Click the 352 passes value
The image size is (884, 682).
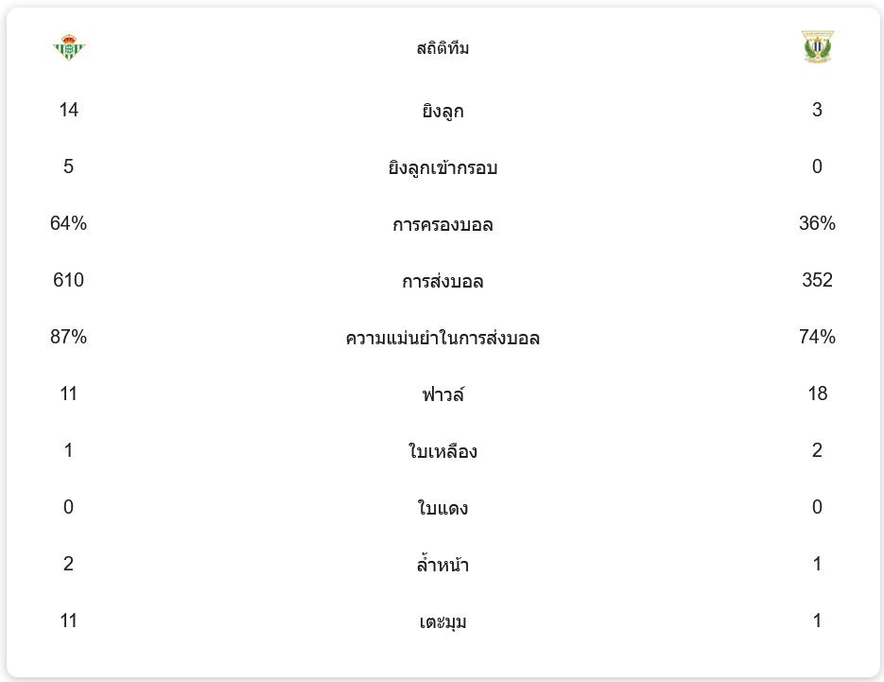click(817, 280)
